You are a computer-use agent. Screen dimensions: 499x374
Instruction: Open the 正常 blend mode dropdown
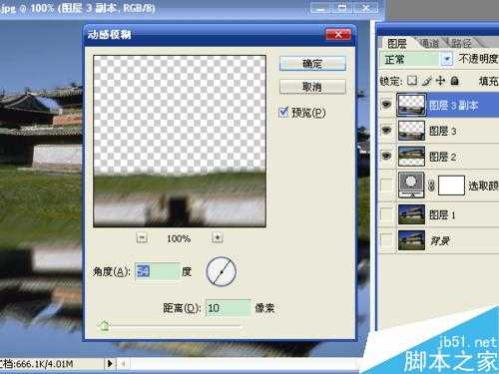(447, 60)
